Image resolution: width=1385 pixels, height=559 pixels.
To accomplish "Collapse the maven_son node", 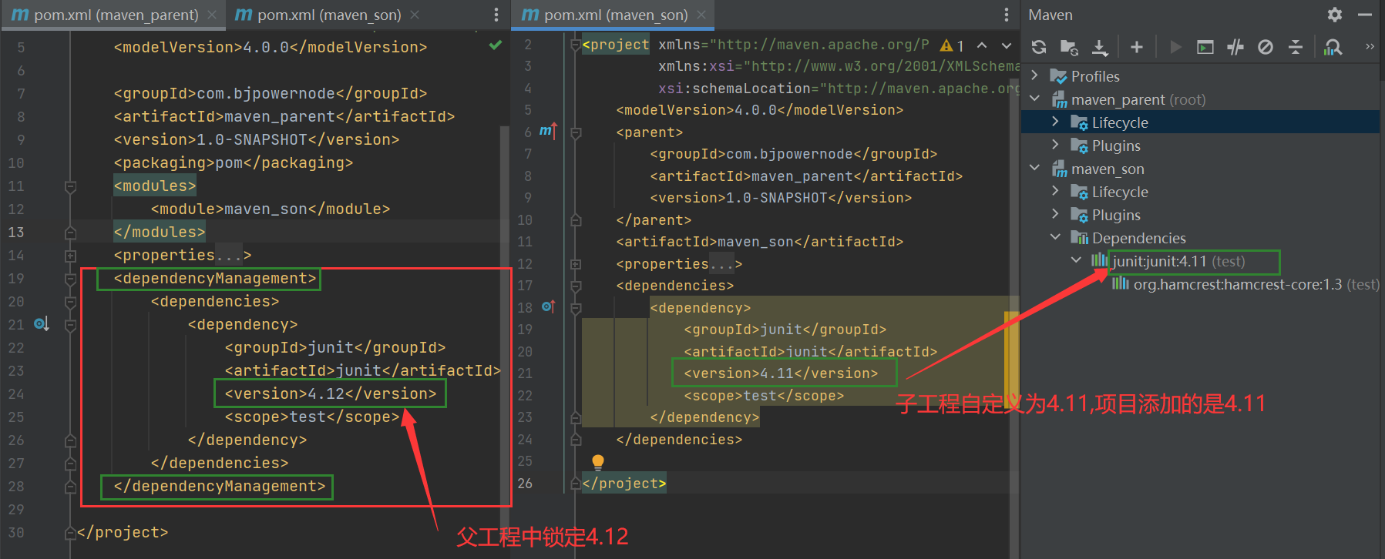I will (1035, 168).
